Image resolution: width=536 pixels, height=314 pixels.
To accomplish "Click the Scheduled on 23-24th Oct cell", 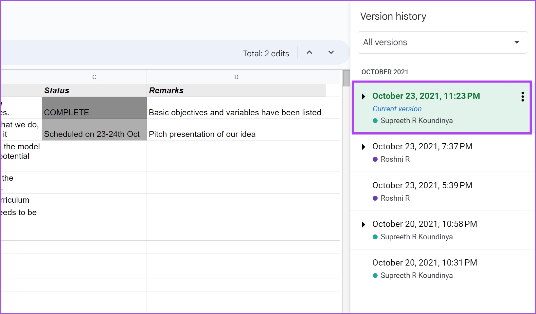I will point(94,130).
